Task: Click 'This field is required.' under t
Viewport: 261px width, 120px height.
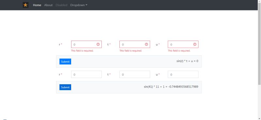Action: 131,51
